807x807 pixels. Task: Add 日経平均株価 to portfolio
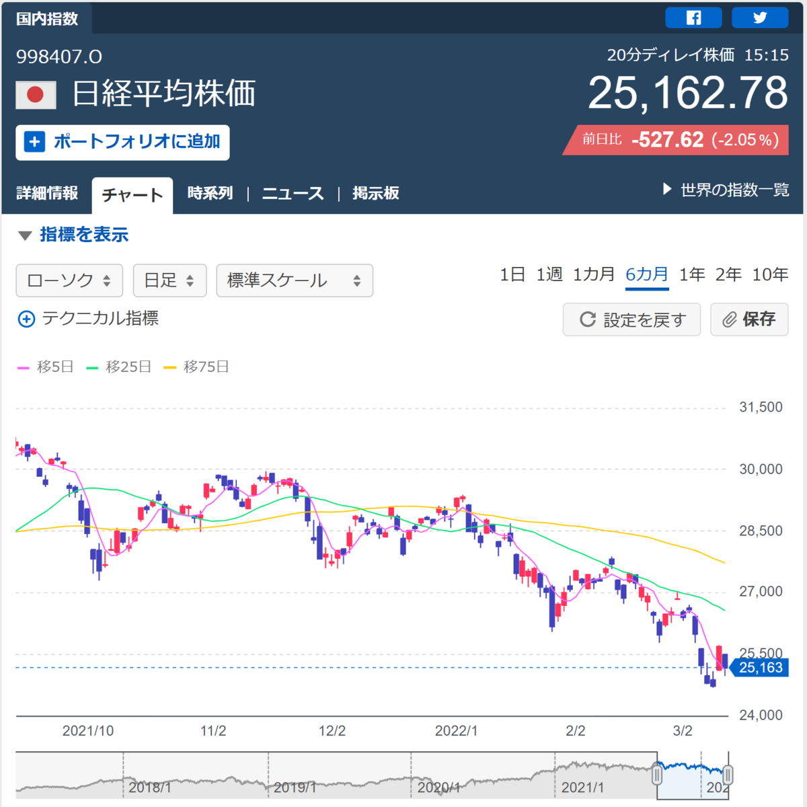(x=122, y=142)
